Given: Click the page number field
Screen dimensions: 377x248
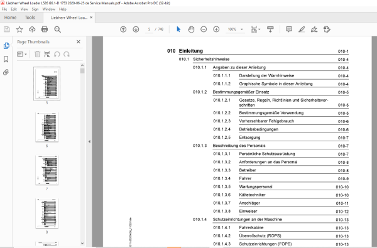Looking at the screenshot, I should click(x=149, y=30).
